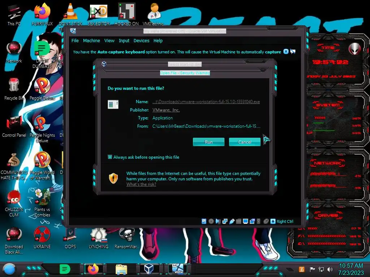Open the volume speaker tray icon
370x277 pixels.
pos(330,269)
